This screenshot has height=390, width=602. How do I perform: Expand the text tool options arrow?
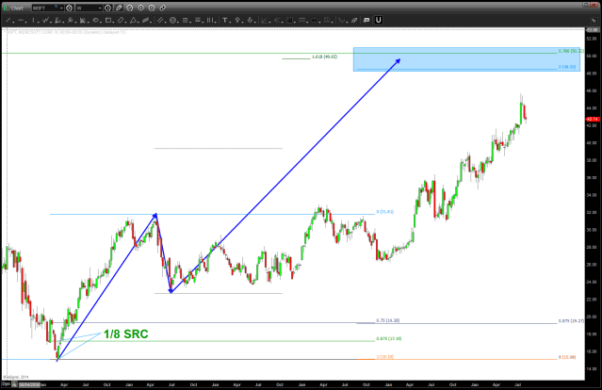pyautogui.click(x=230, y=23)
